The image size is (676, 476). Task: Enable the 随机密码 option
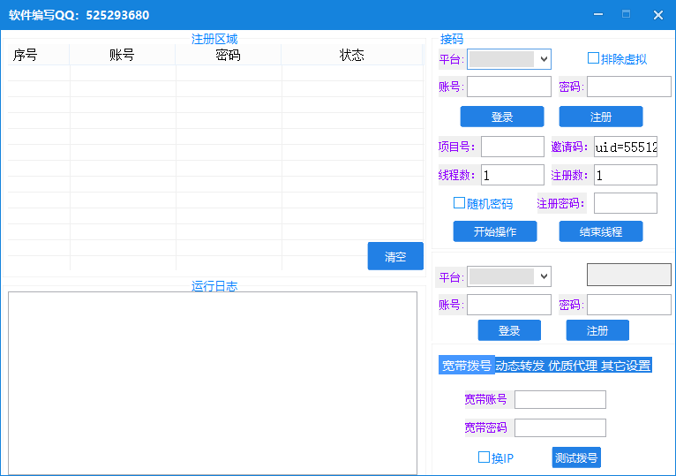pos(460,203)
